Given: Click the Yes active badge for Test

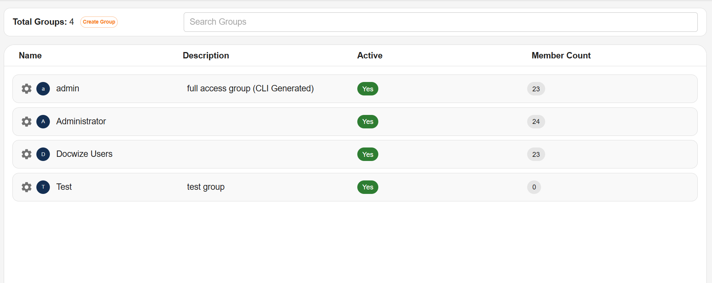Looking at the screenshot, I should (x=367, y=187).
